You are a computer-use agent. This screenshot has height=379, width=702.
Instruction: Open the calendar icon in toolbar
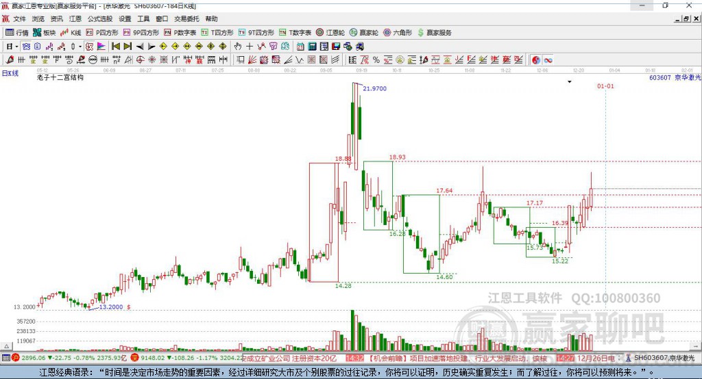[300, 47]
